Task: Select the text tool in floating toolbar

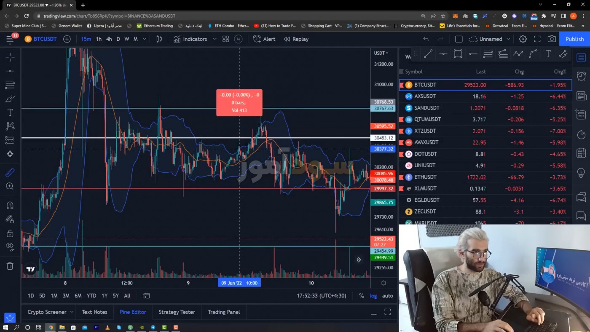Action: (x=548, y=54)
